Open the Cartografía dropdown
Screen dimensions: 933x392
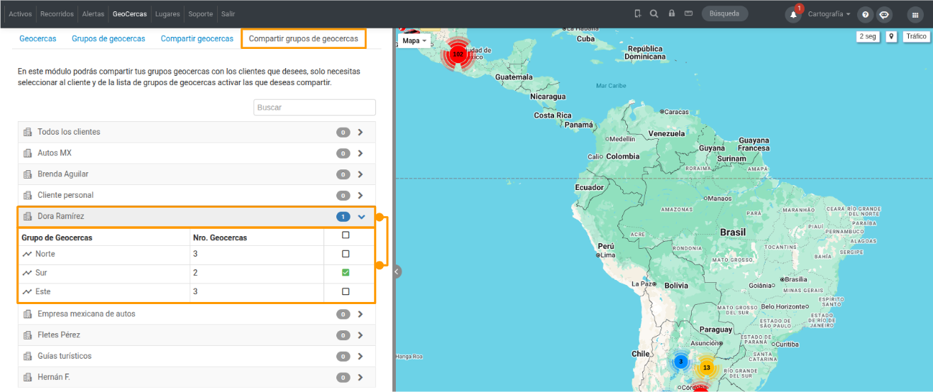click(x=829, y=14)
